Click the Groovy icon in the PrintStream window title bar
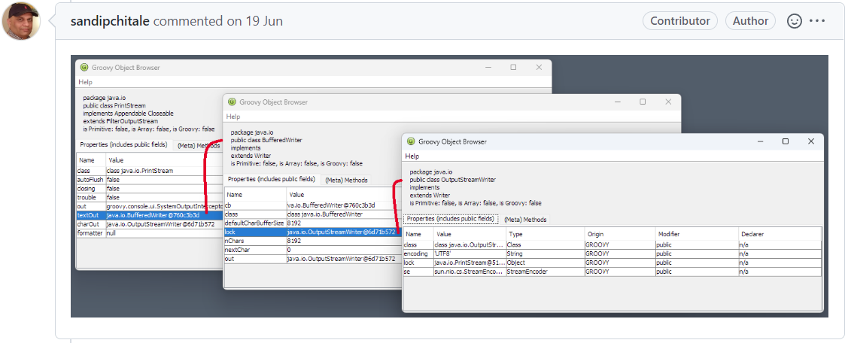The image size is (848, 343). pos(84,67)
